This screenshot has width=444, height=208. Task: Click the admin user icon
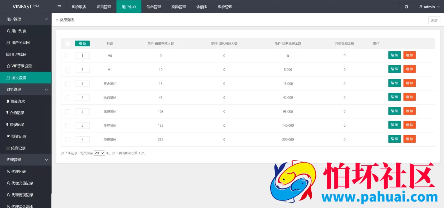click(421, 7)
